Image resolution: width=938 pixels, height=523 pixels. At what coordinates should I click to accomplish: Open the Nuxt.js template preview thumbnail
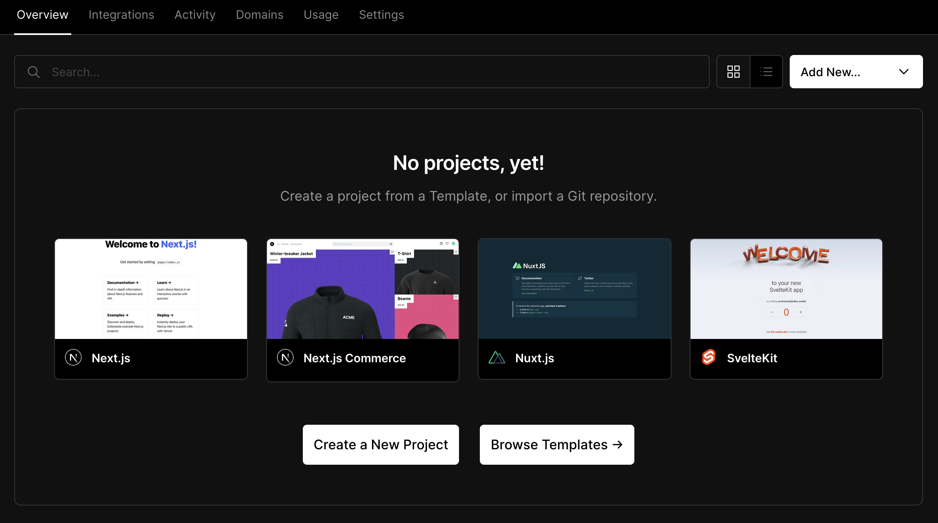click(574, 289)
